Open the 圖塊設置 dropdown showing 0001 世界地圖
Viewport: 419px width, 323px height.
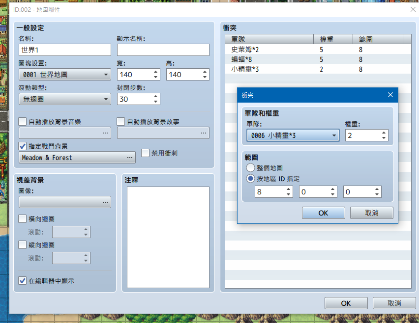64,75
